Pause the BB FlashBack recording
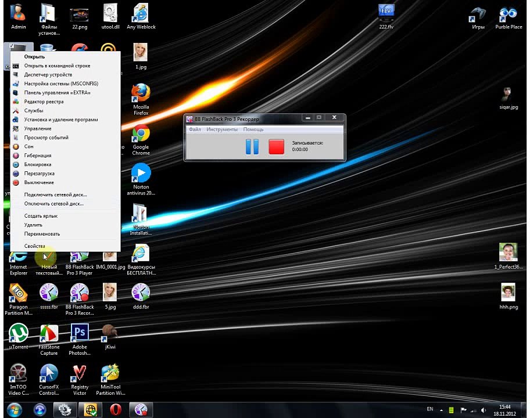530x418 pixels. (x=252, y=147)
